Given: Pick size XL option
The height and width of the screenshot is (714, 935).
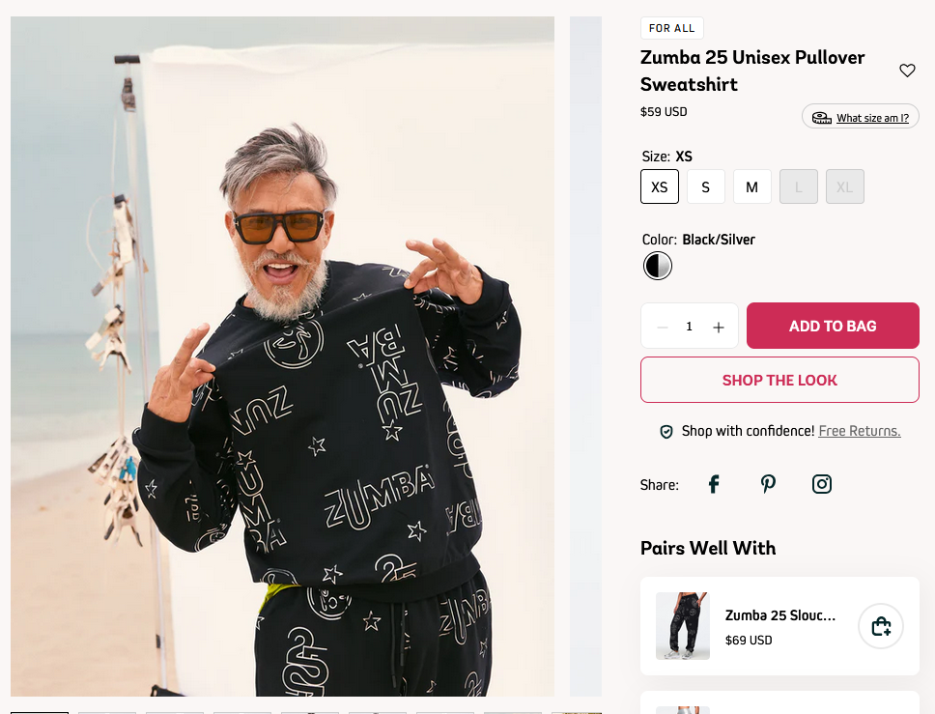Looking at the screenshot, I should pyautogui.click(x=845, y=186).
